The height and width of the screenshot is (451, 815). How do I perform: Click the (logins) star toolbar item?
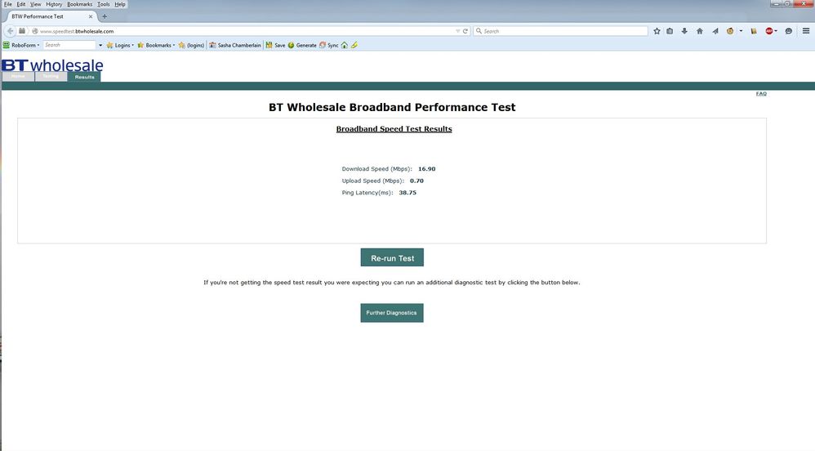tap(191, 45)
